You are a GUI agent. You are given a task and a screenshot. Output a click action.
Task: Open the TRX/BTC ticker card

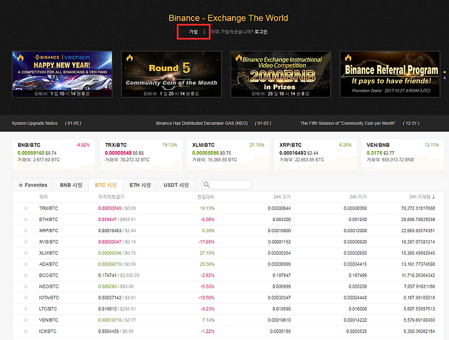[x=141, y=155]
